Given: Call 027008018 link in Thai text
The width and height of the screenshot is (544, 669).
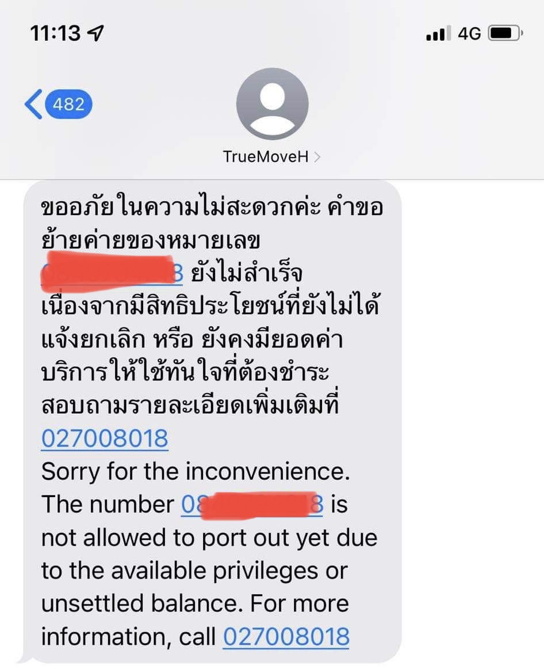Looking at the screenshot, I should [105, 438].
